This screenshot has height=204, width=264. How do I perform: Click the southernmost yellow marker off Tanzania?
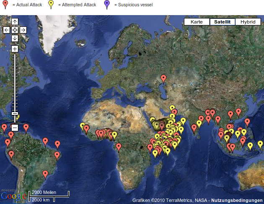(155, 153)
